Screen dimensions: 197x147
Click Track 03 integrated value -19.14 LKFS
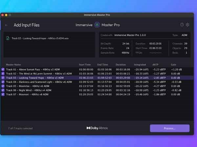[141, 78]
